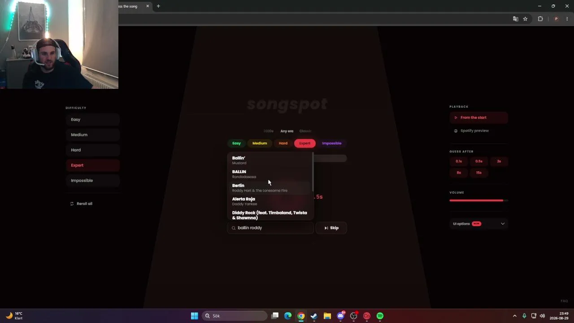The height and width of the screenshot is (323, 574).
Task: Switch to the red Expert pill tab
Action: coord(305,144)
